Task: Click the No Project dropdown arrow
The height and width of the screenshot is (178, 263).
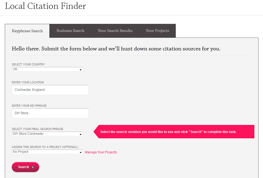Action: pyautogui.click(x=81, y=152)
